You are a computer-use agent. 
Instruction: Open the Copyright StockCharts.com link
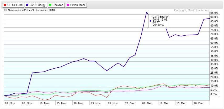click(191, 10)
